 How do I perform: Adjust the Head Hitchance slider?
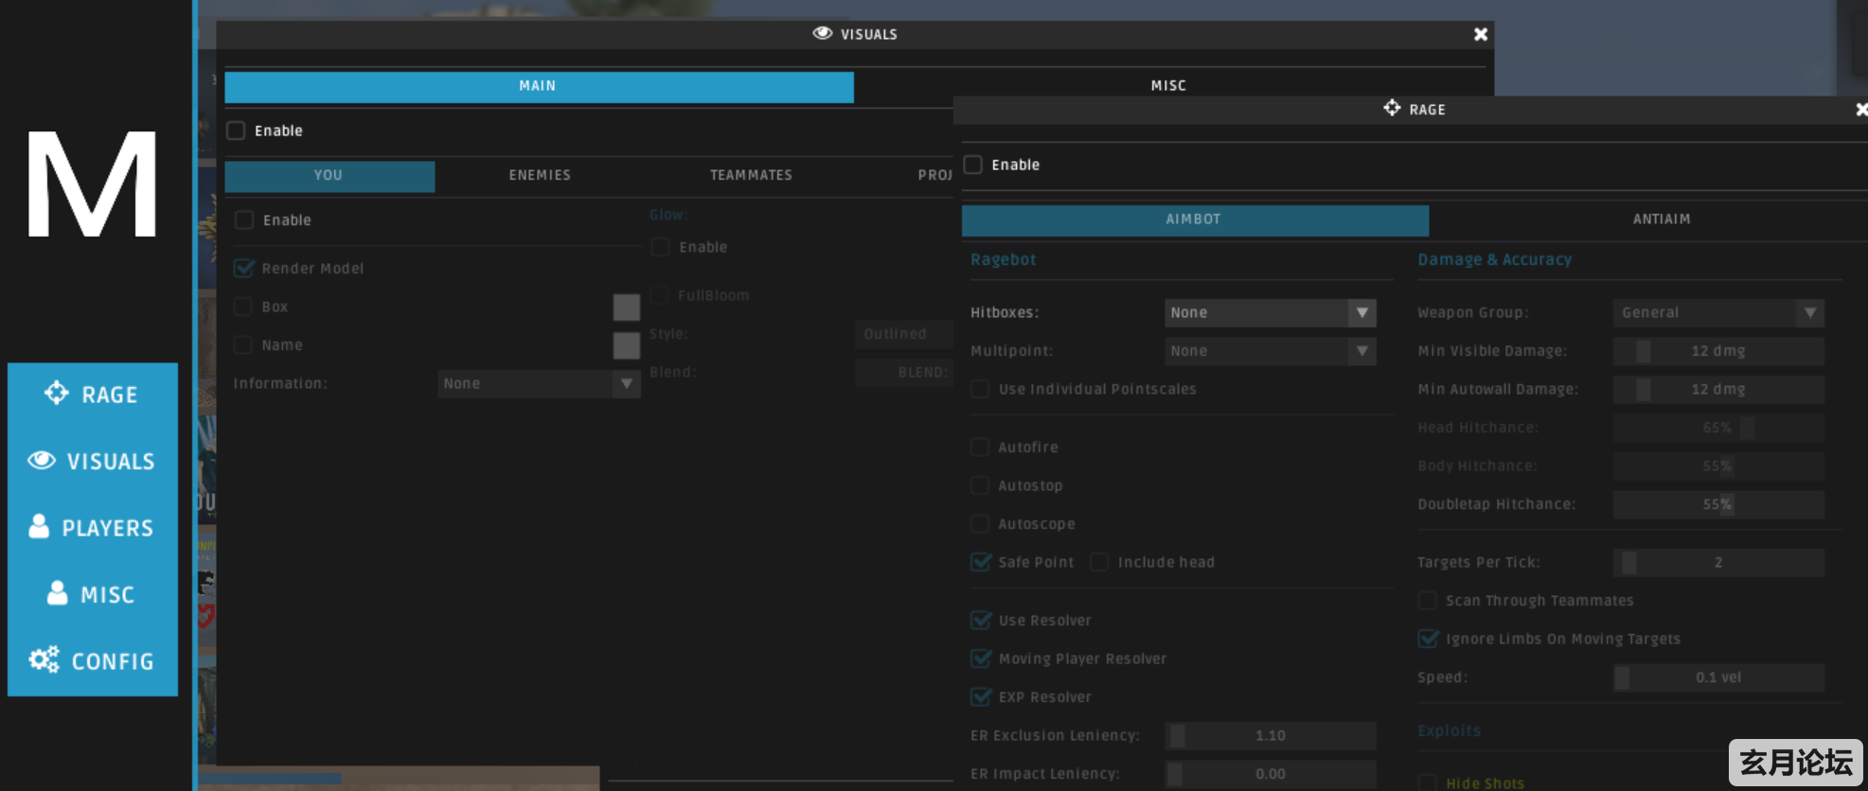pyautogui.click(x=1718, y=428)
